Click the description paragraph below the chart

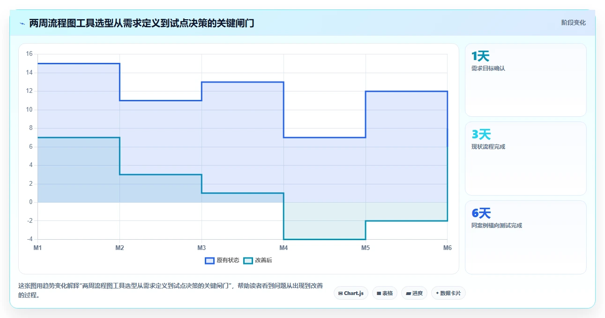(171, 290)
